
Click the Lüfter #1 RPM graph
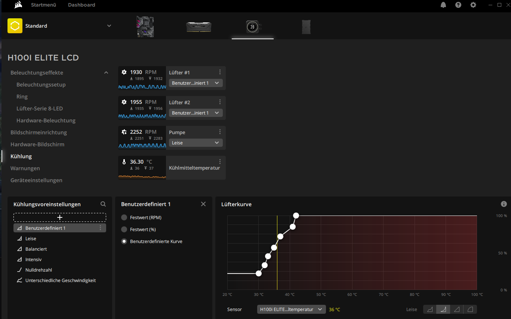142,87
